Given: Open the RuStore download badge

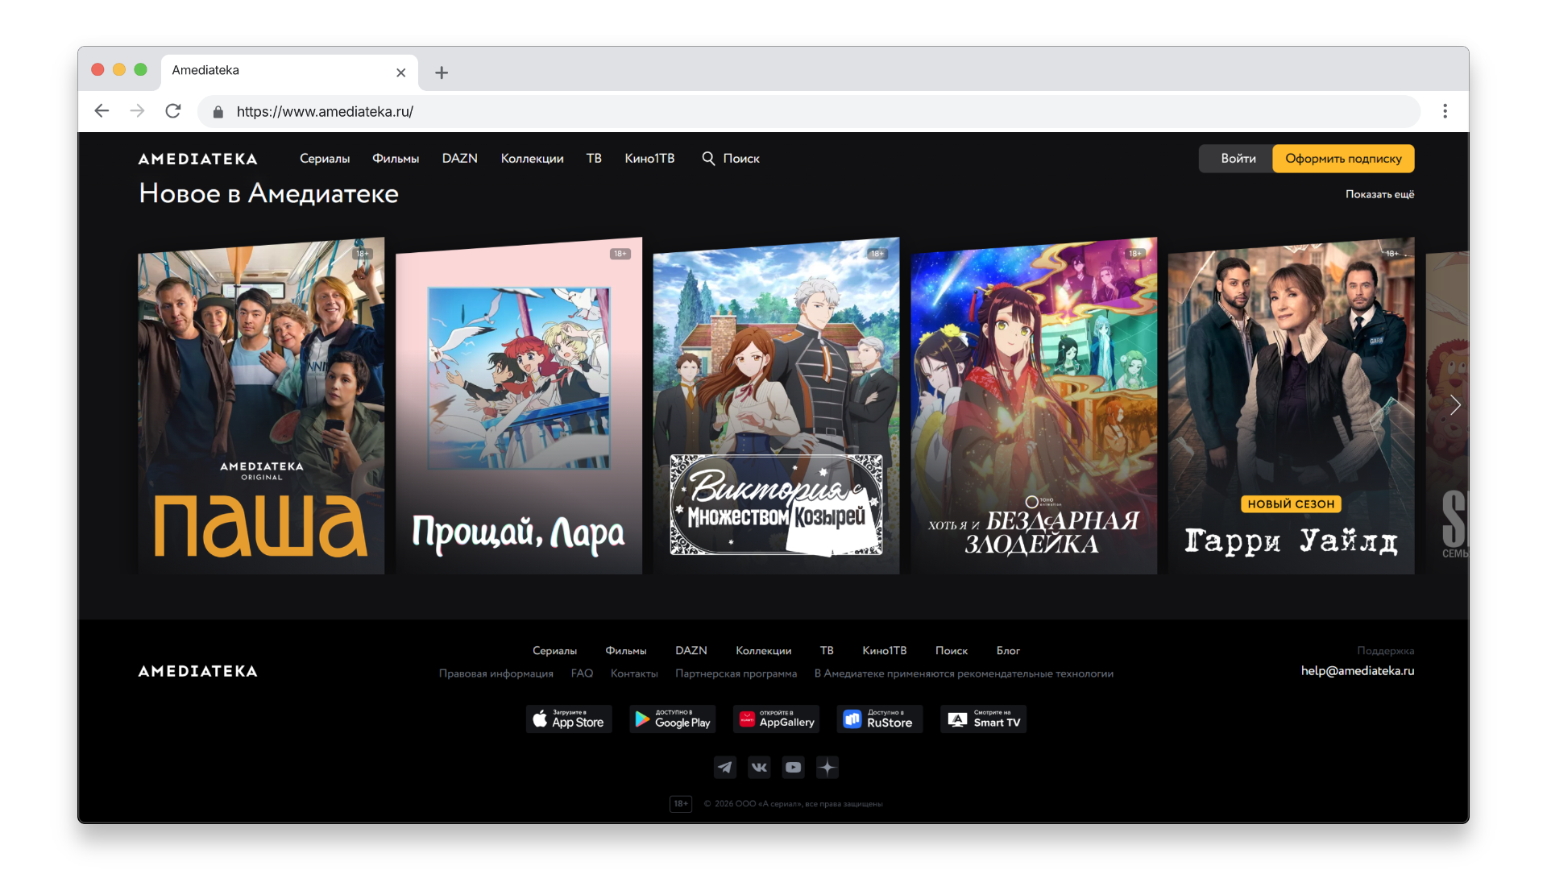Looking at the screenshot, I should pyautogui.click(x=880, y=719).
